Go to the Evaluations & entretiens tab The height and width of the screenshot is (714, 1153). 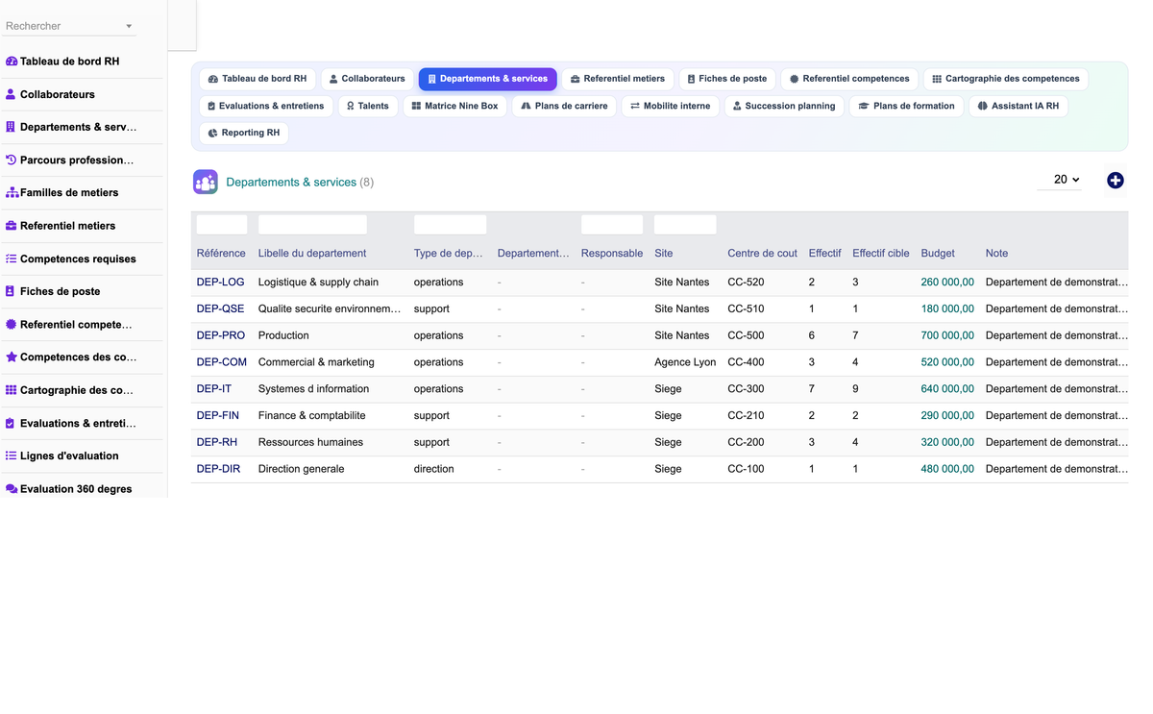coord(266,106)
